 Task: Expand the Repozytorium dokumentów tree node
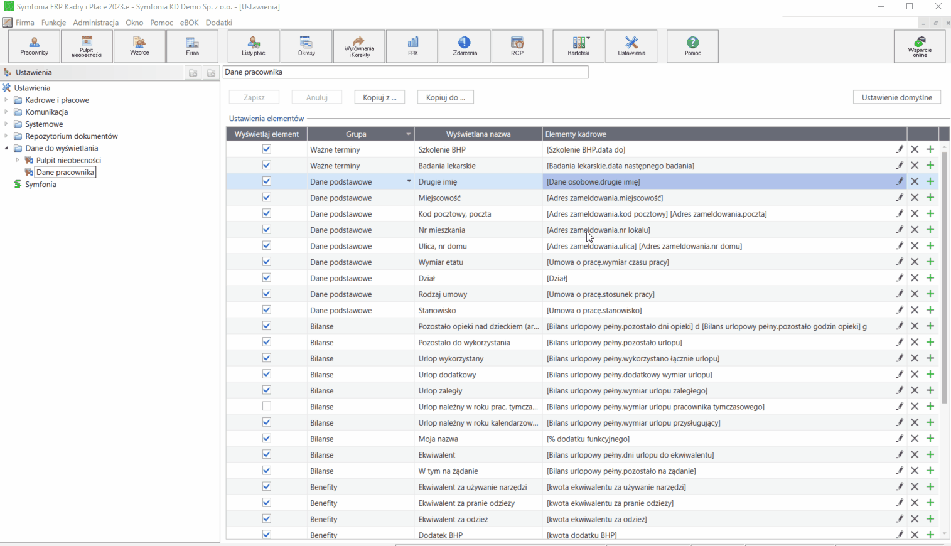pyautogui.click(x=6, y=136)
